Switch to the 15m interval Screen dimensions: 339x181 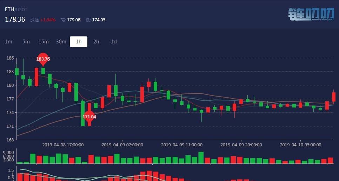tap(44, 42)
